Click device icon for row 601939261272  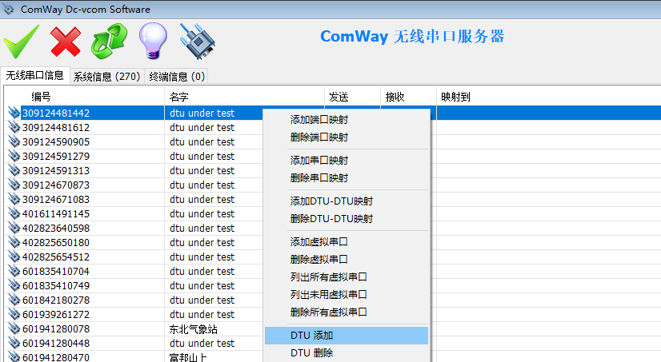pos(14,314)
